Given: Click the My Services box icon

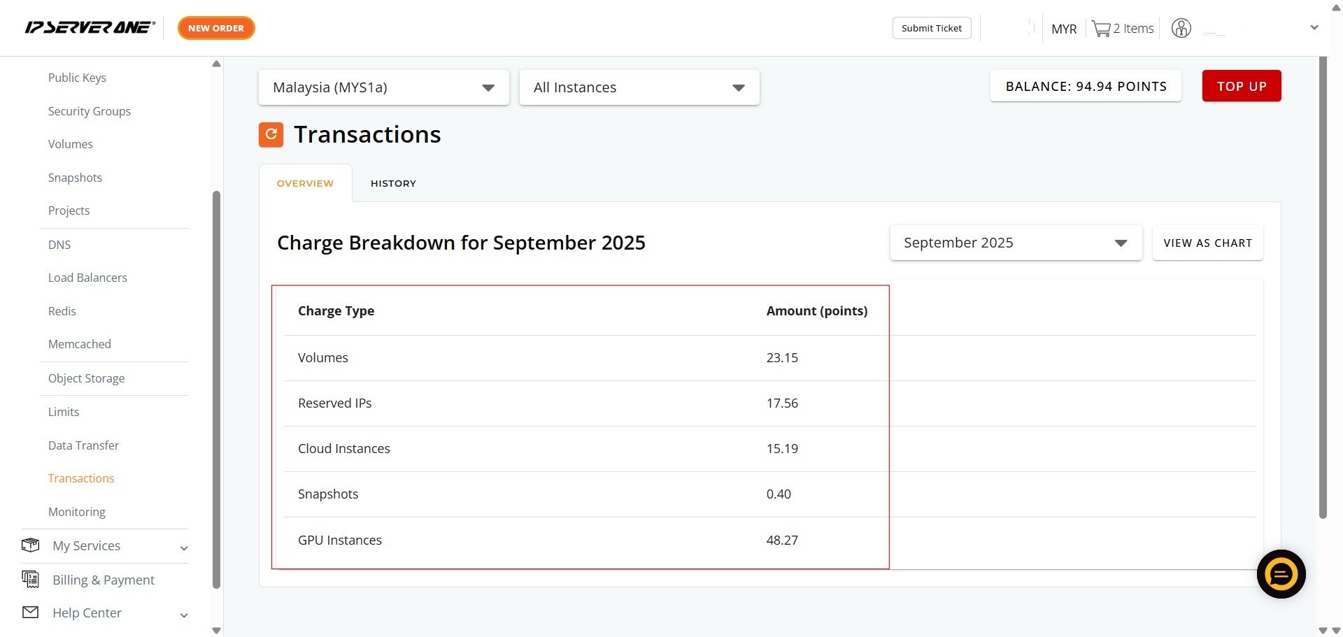Looking at the screenshot, I should coord(31,545).
